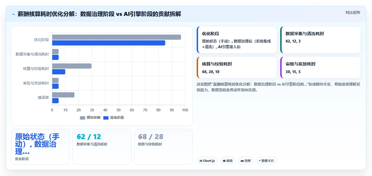Click the Chart.js chip icon
The width and height of the screenshot is (372, 176).
pos(201,161)
